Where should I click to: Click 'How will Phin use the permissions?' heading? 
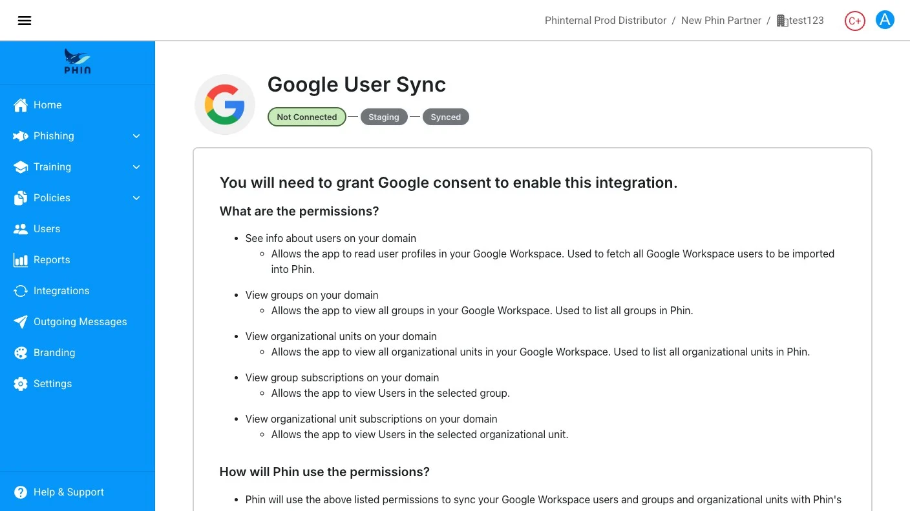[x=324, y=472]
